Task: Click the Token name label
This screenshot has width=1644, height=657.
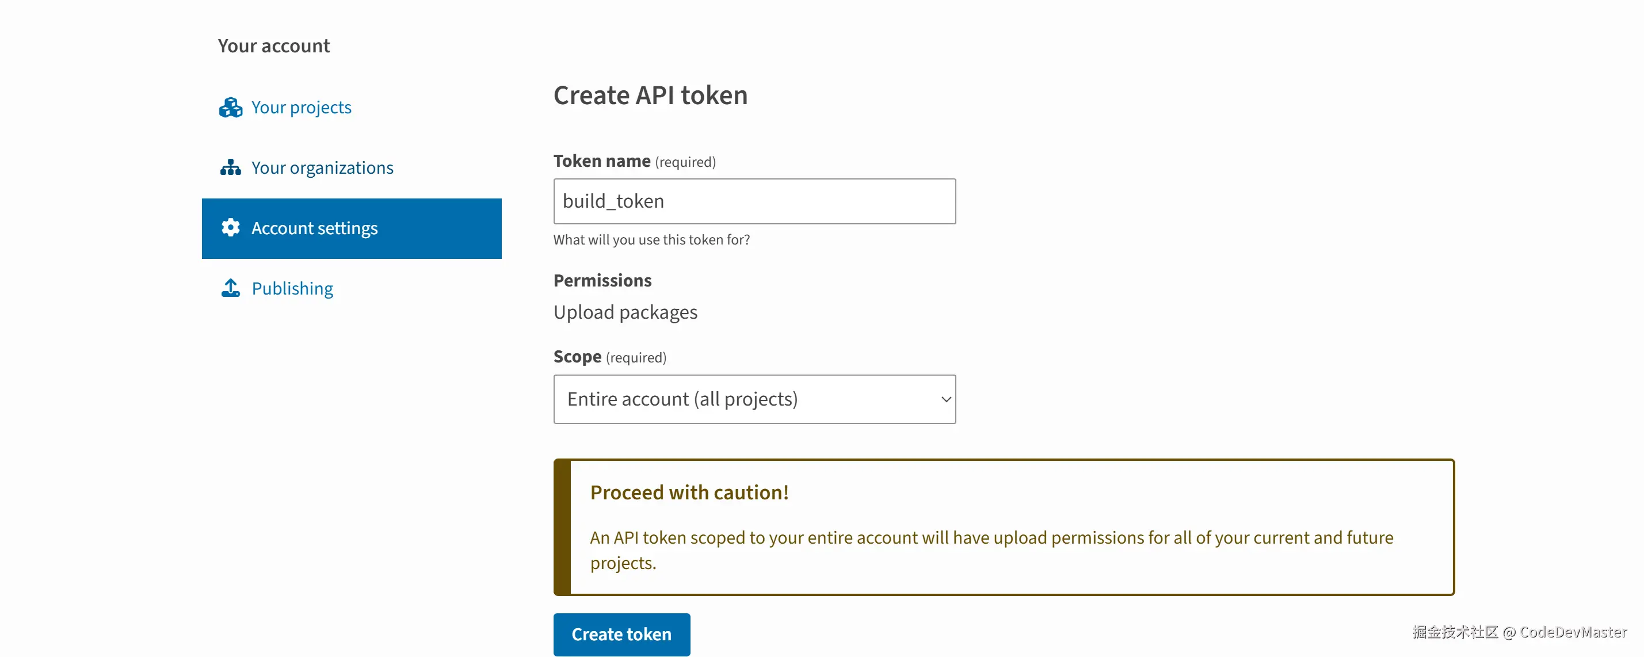Action: click(x=602, y=161)
